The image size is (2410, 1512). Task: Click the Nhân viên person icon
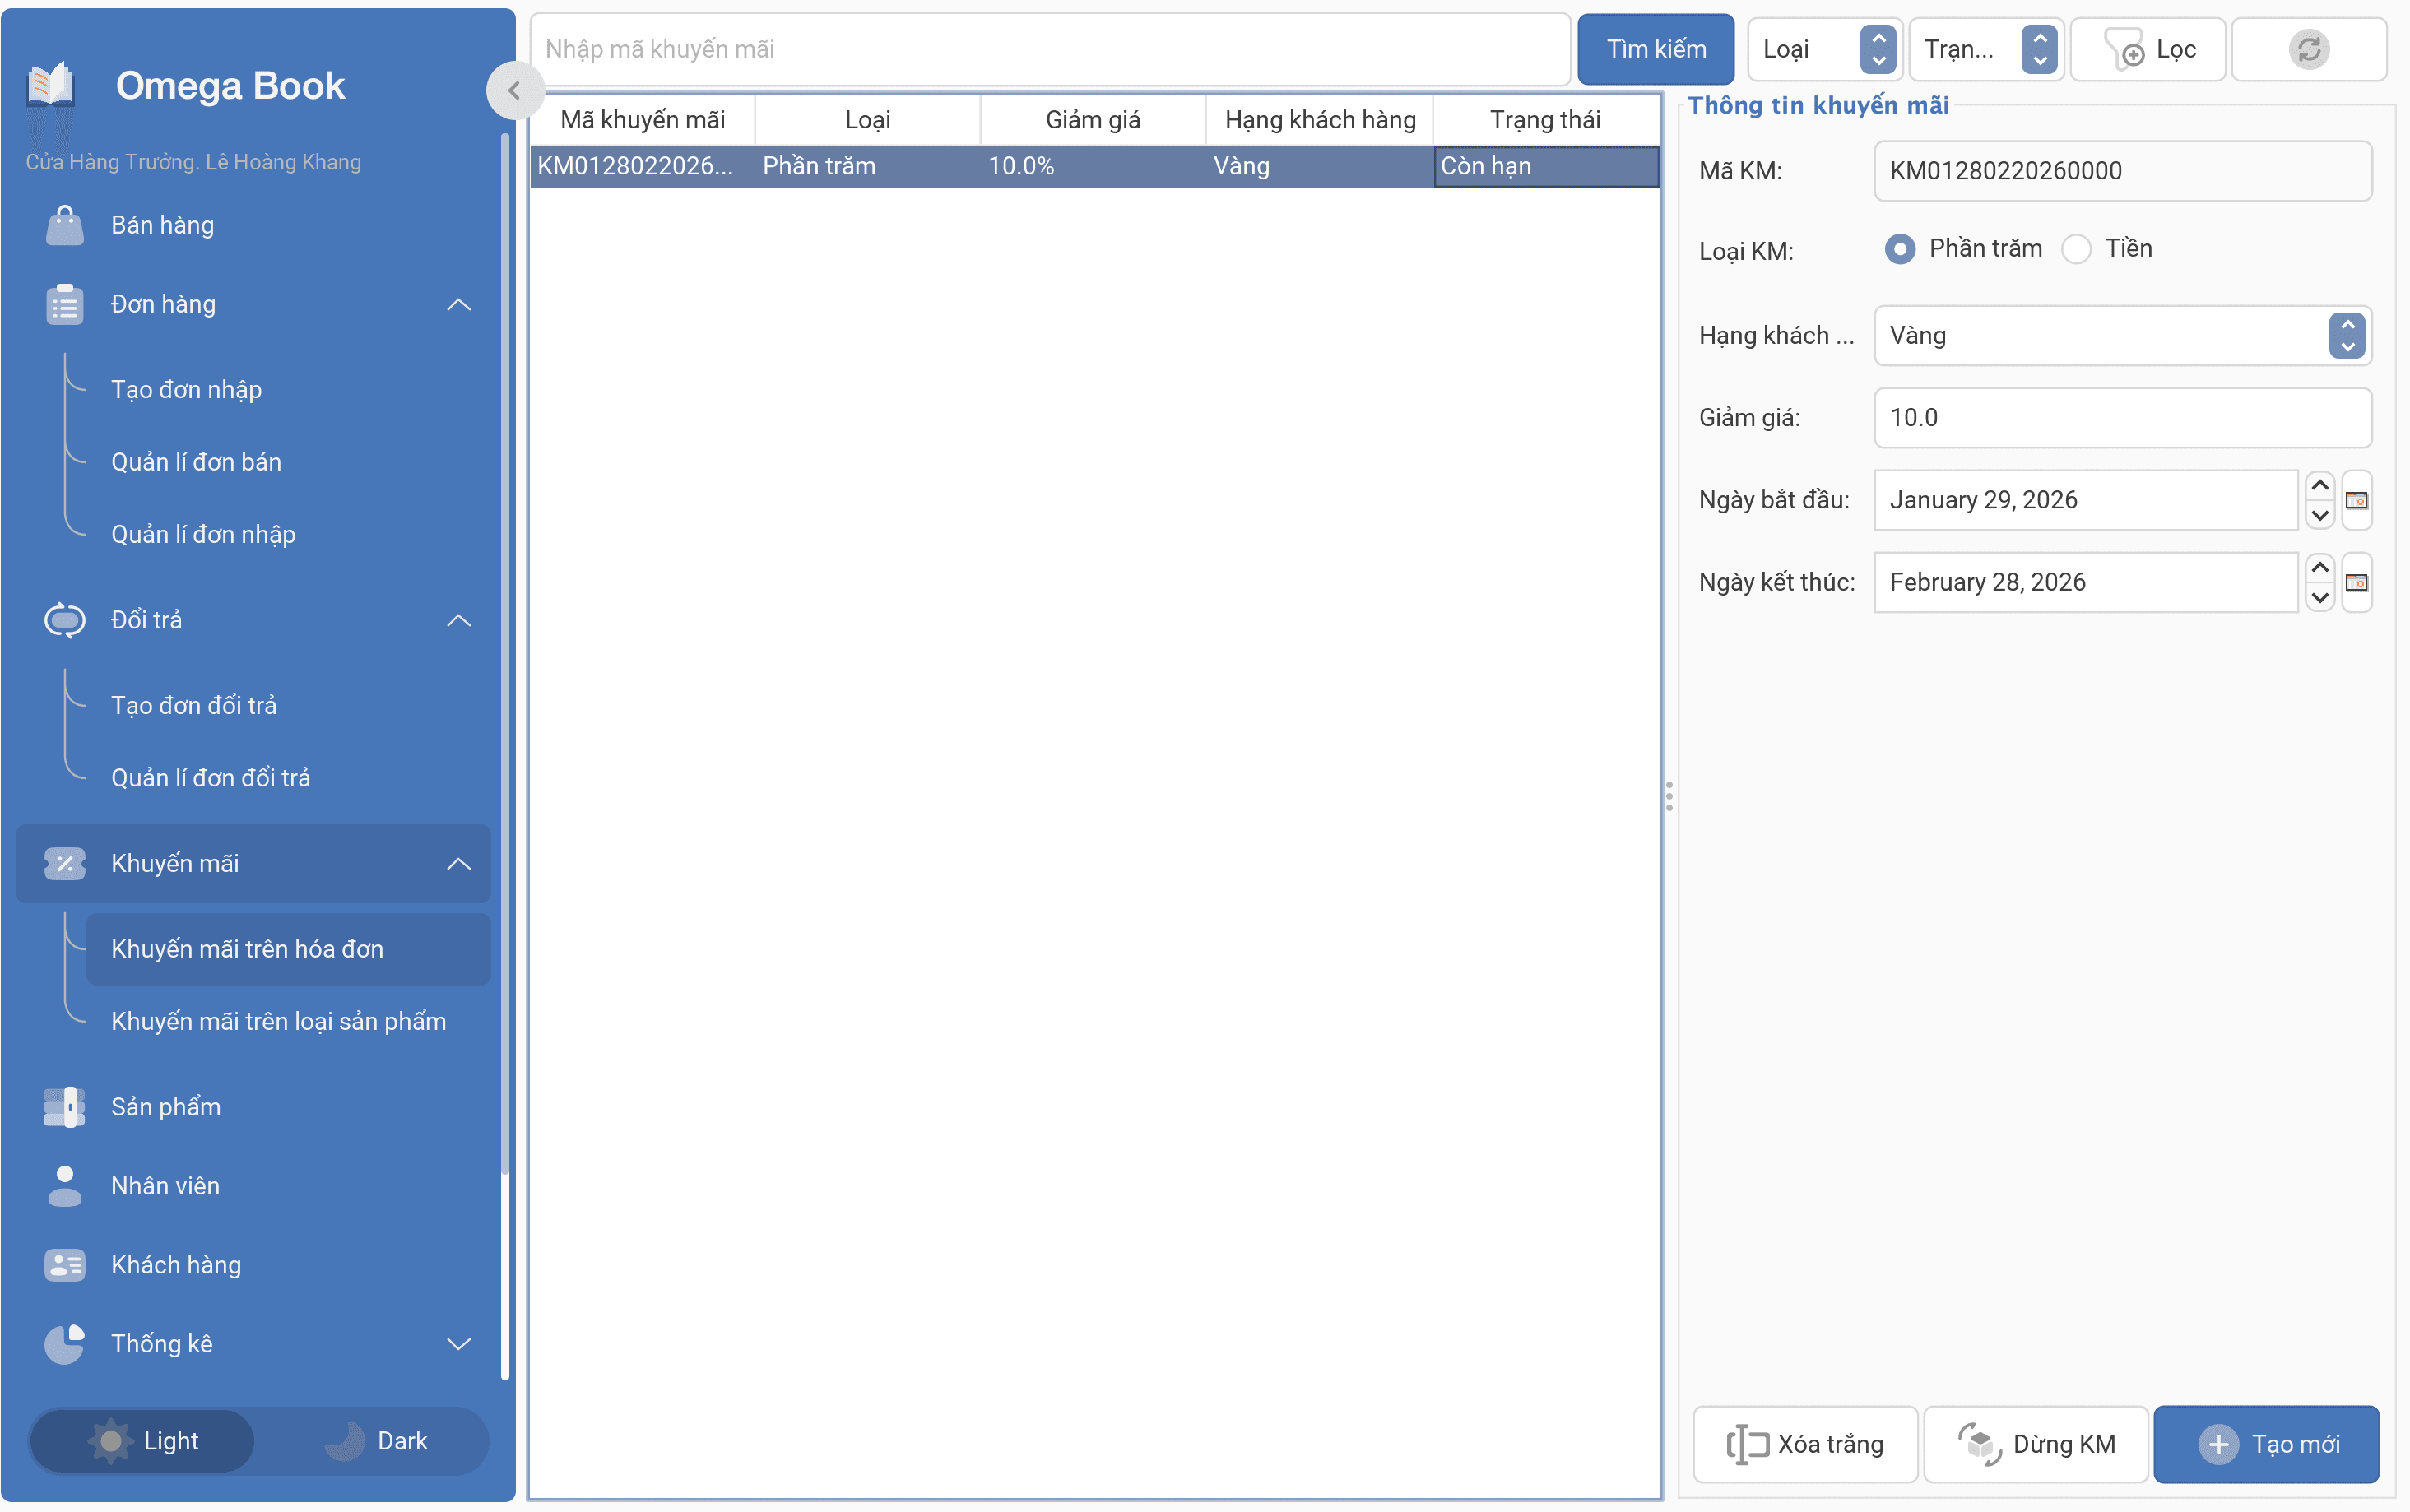click(x=65, y=1186)
